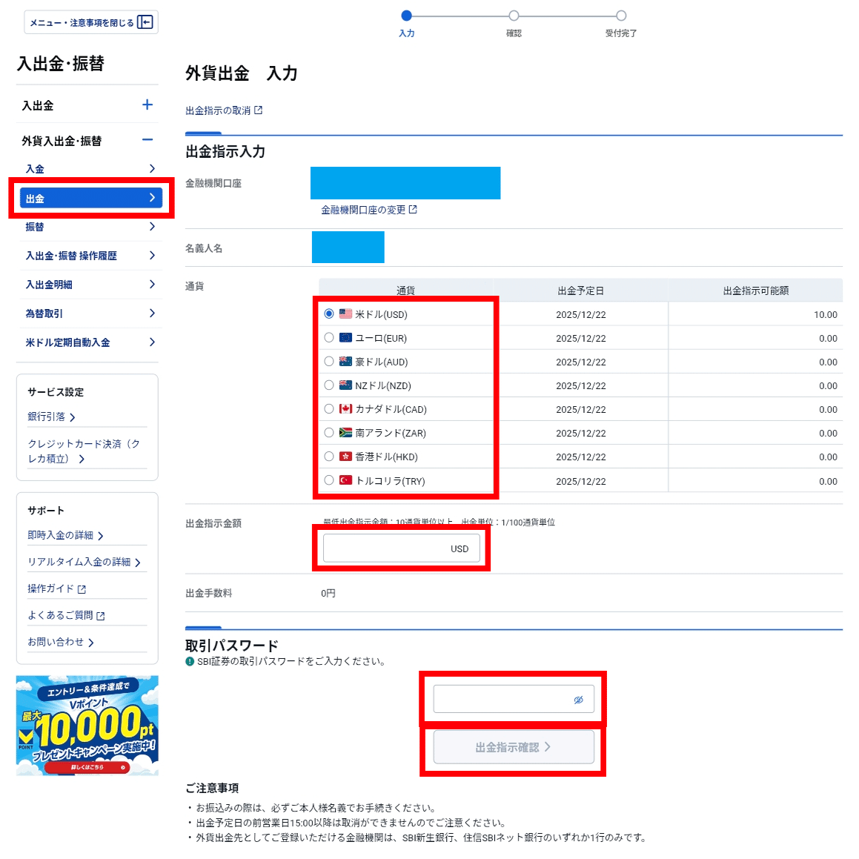
Task: Click the Turkish flag icon beside トルコリラ(TRY)
Action: [x=345, y=480]
